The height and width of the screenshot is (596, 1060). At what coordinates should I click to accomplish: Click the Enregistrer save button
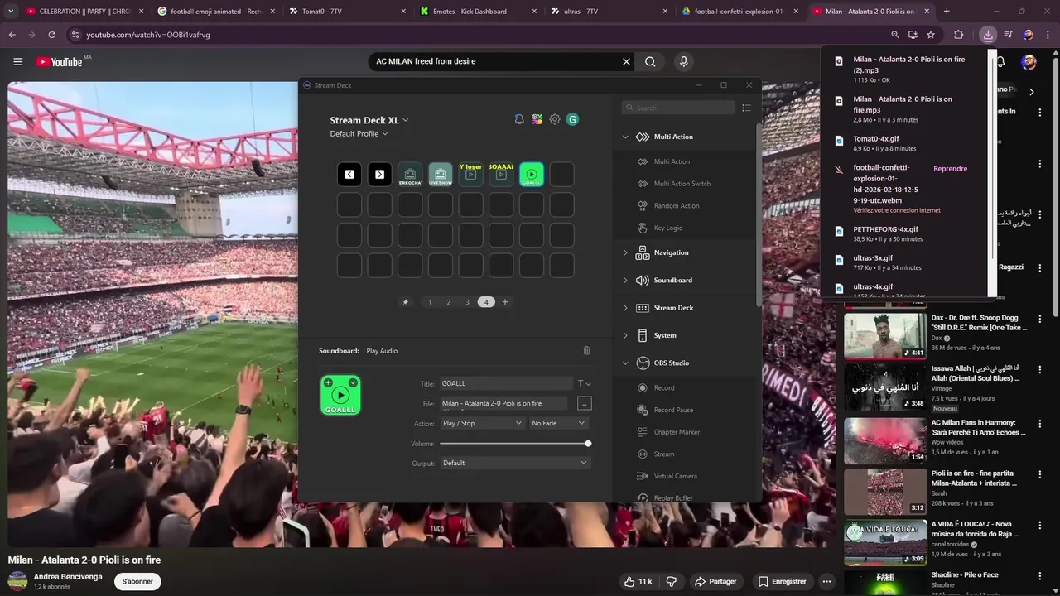coord(782,581)
